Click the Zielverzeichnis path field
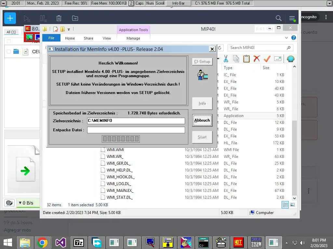This screenshot has width=333, height=249. pyautogui.click(x=136, y=121)
